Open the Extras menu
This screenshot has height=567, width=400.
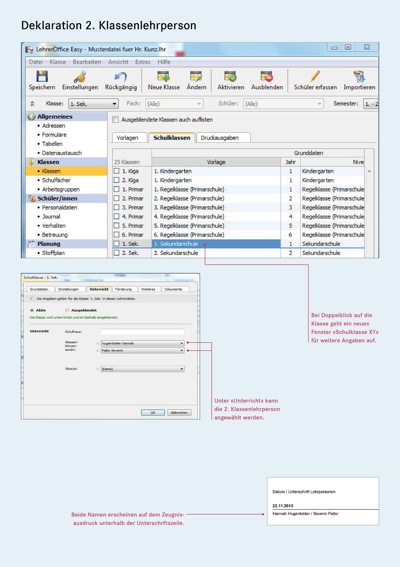[x=143, y=62]
